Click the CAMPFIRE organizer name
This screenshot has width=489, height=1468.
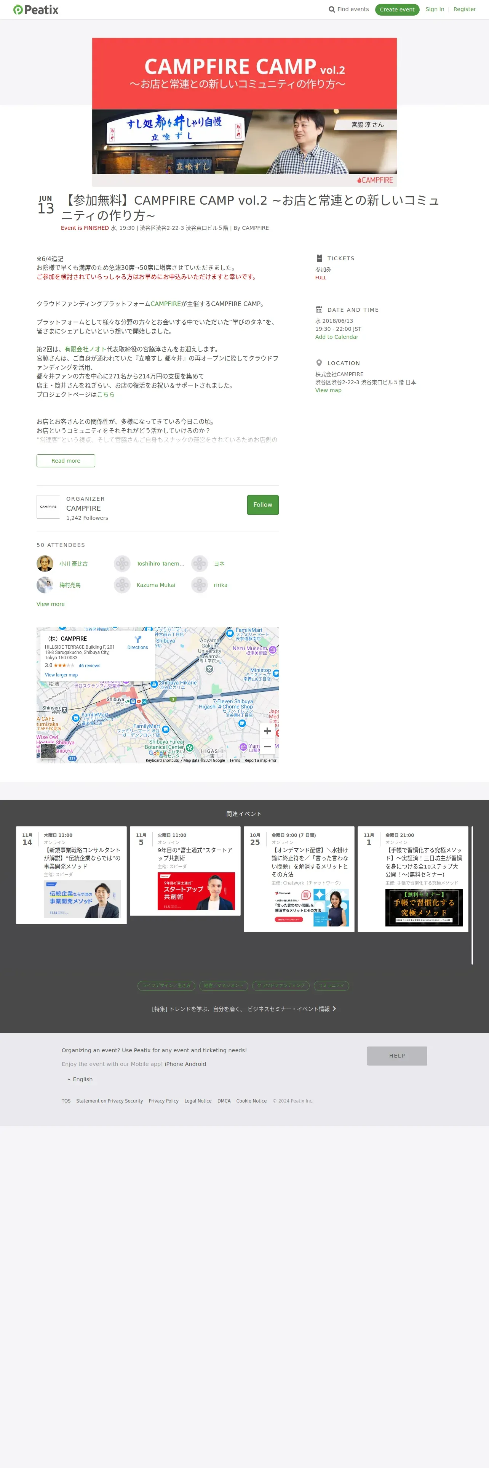coord(84,508)
